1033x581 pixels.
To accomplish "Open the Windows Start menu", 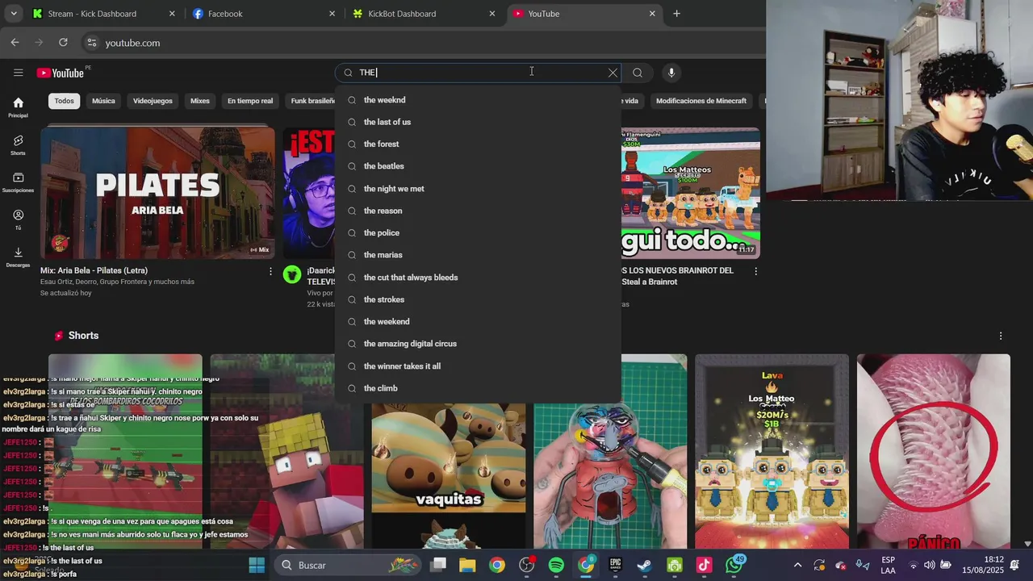I will 257,565.
